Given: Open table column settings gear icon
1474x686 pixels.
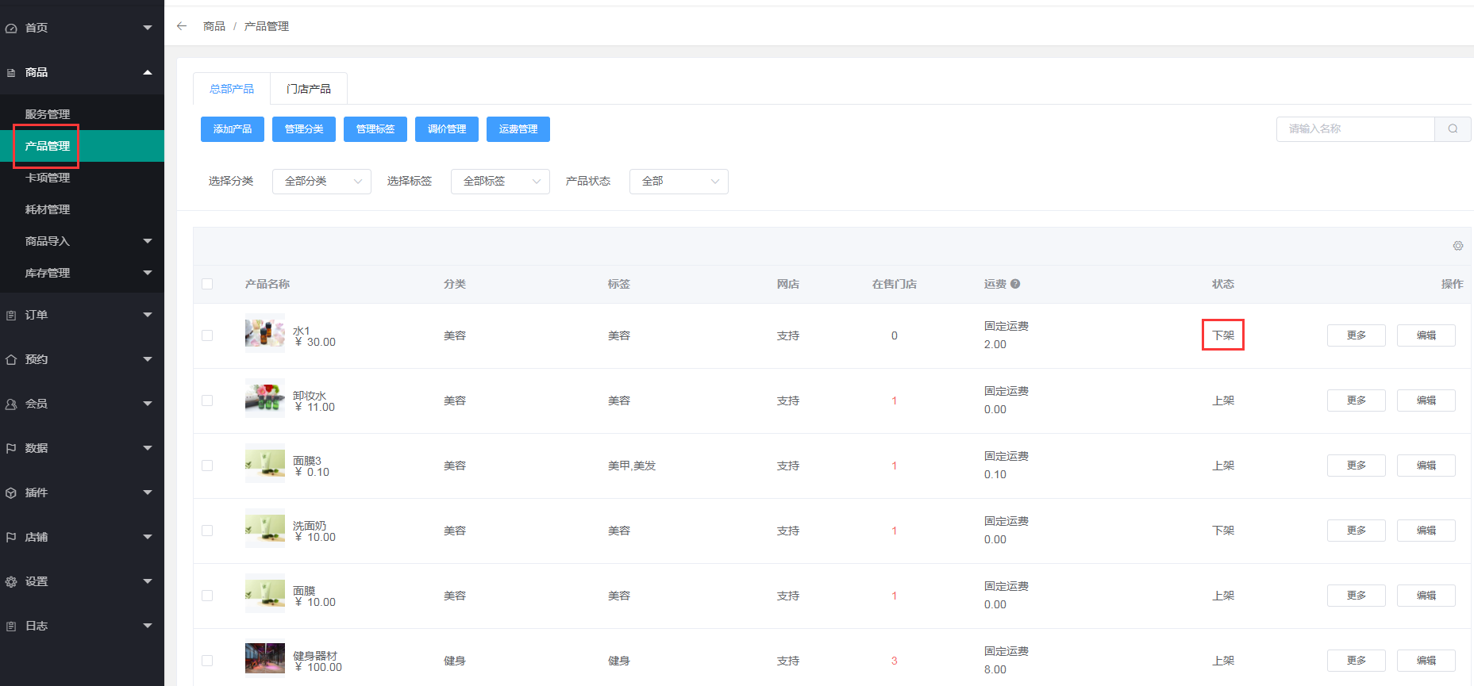Looking at the screenshot, I should pos(1458,246).
